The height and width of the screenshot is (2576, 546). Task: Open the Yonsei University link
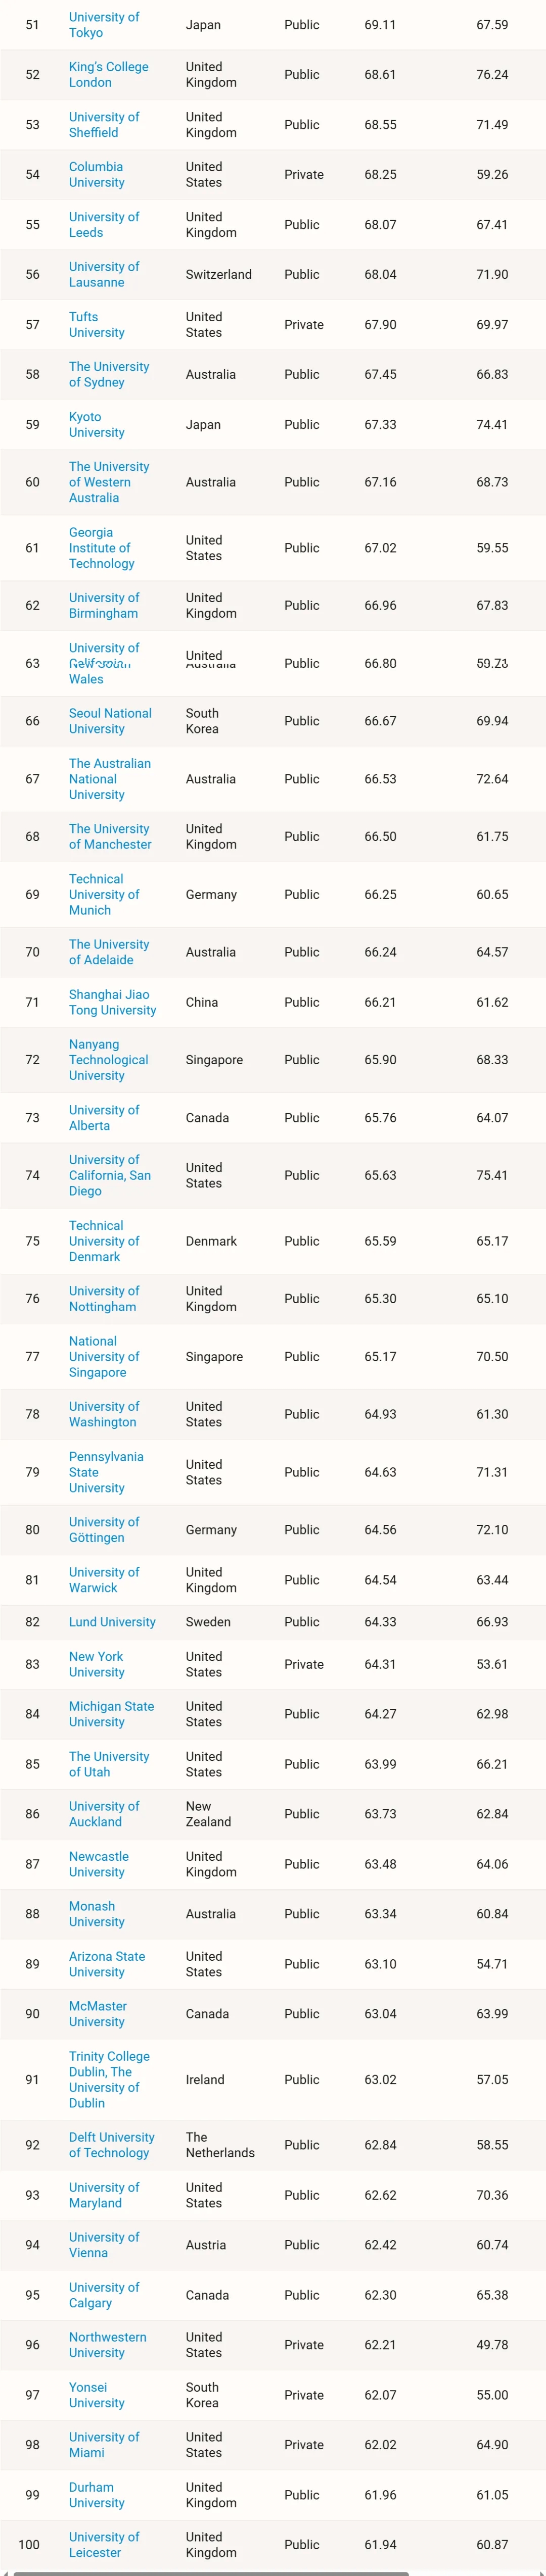click(x=95, y=2395)
